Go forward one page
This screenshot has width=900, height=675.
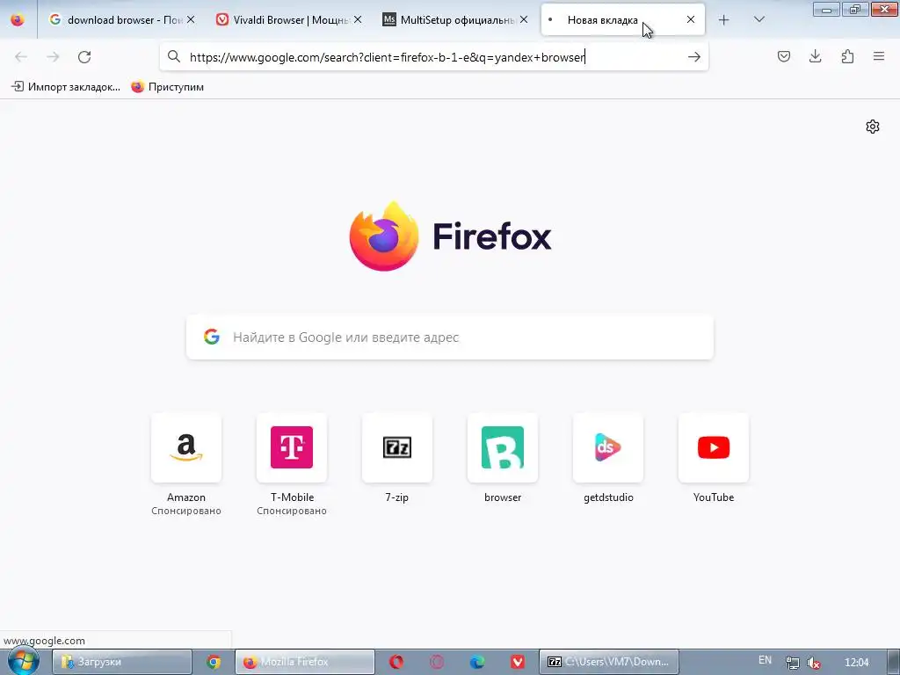pos(53,57)
